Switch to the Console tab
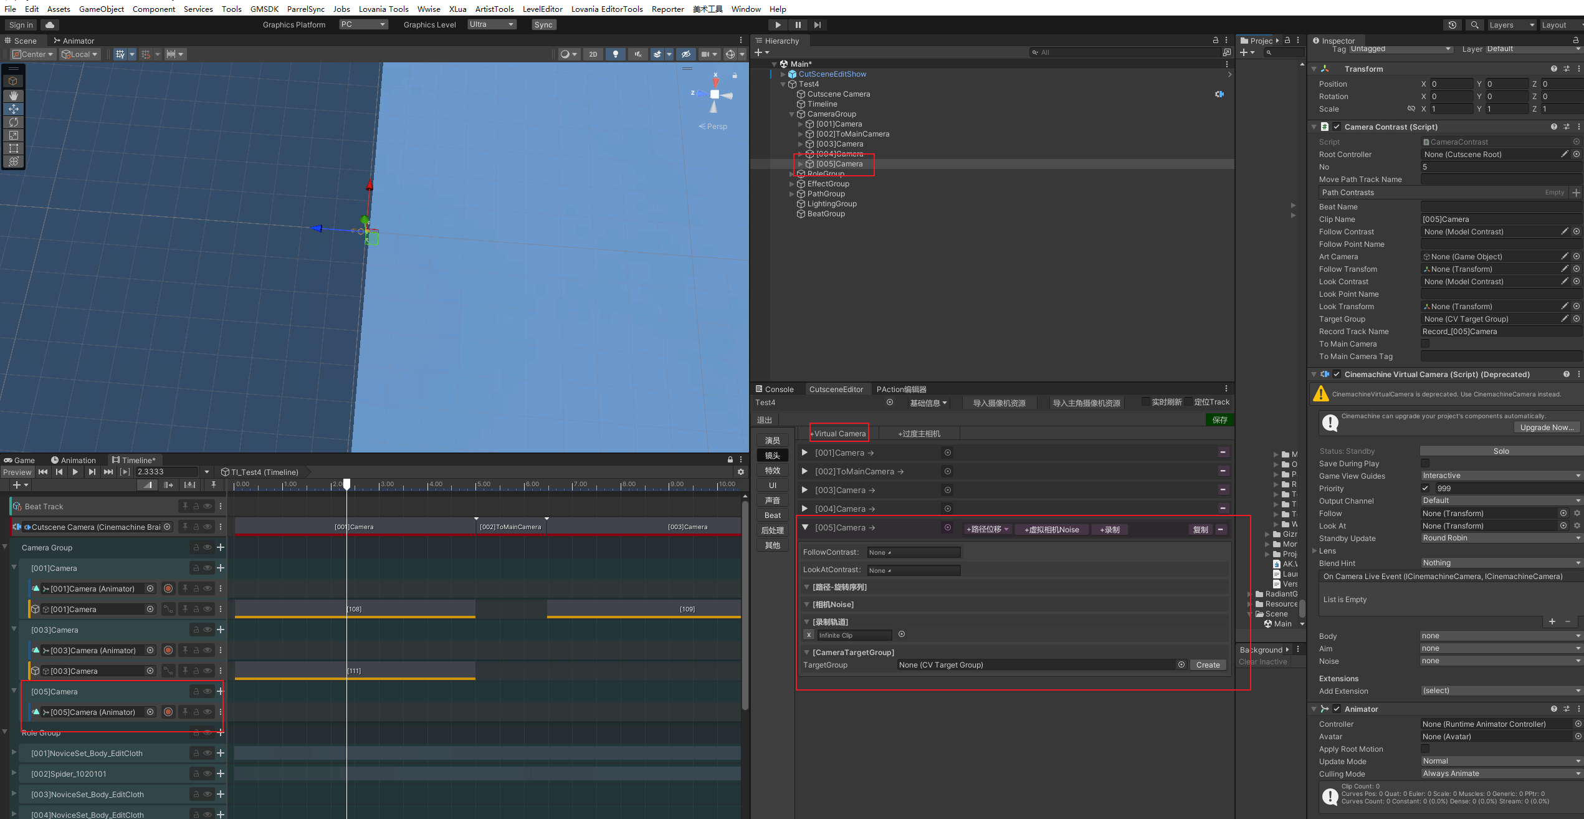The height and width of the screenshot is (819, 1584). coord(775,389)
